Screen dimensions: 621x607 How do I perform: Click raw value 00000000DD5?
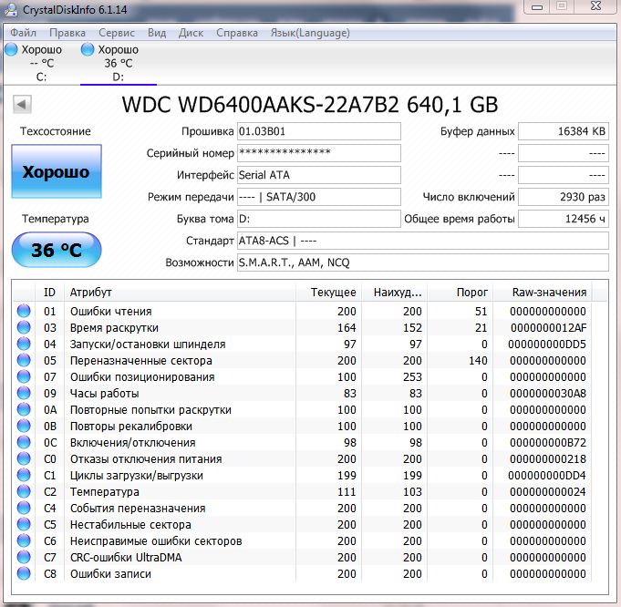pos(547,345)
